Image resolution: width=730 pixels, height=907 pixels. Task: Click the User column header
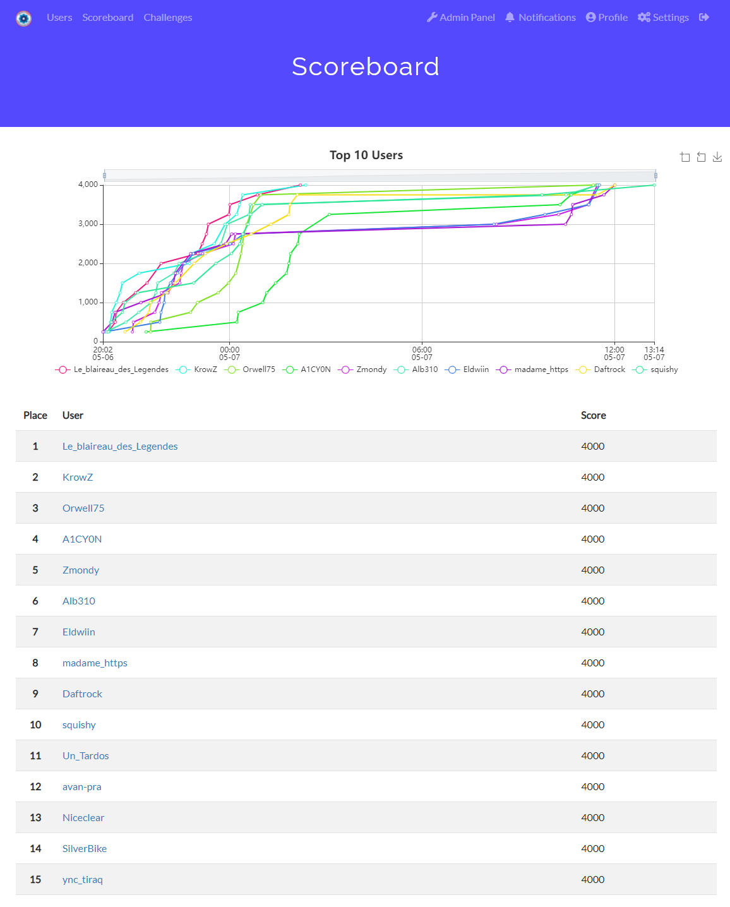pyautogui.click(x=73, y=416)
